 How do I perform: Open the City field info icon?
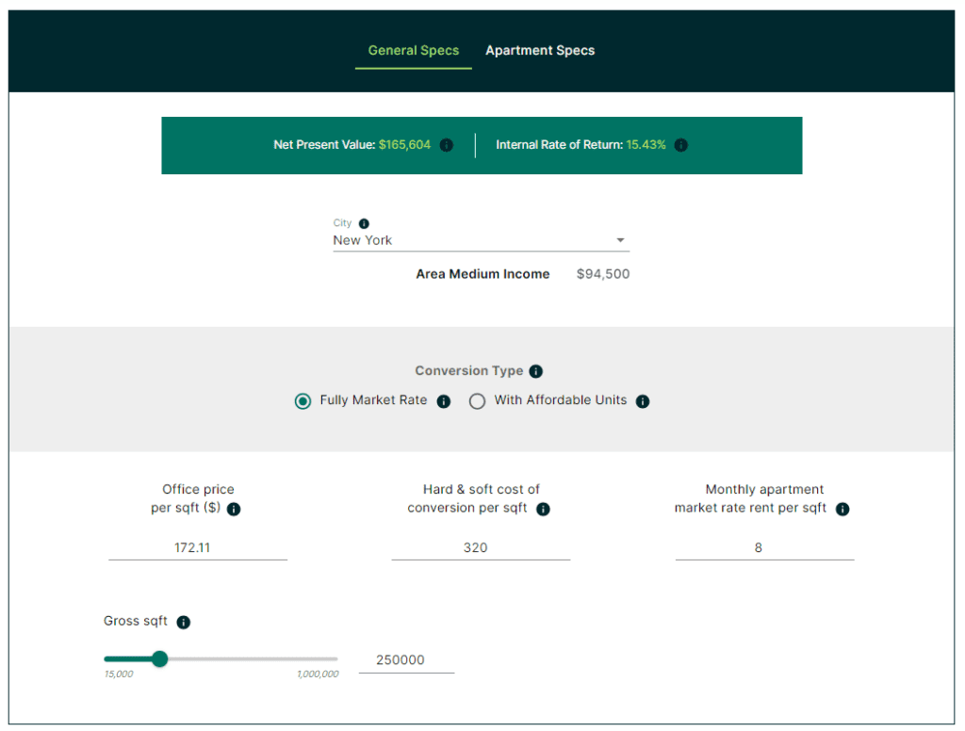pyautogui.click(x=364, y=222)
